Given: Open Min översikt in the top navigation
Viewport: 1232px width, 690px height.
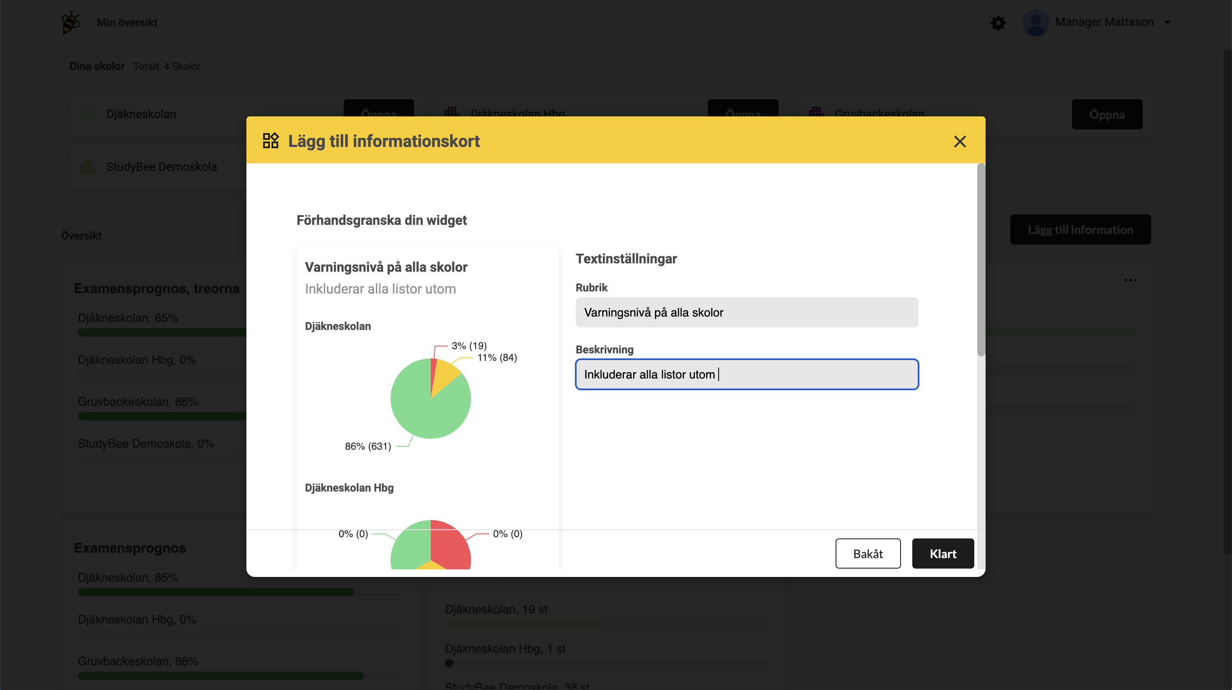Looking at the screenshot, I should click(127, 23).
